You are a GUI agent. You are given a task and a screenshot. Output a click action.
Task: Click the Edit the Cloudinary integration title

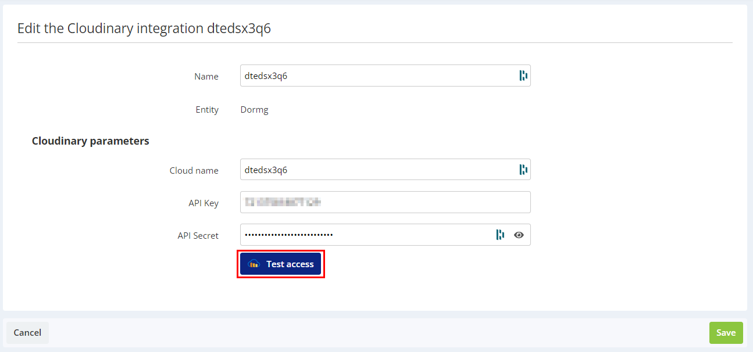click(144, 28)
